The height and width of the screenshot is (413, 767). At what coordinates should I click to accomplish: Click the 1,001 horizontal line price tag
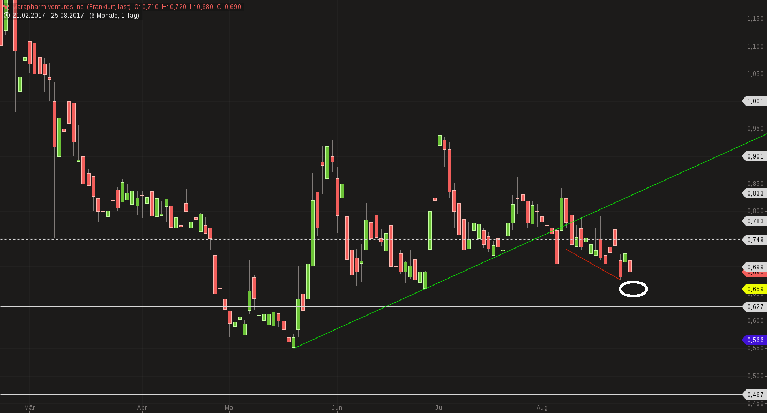755,101
